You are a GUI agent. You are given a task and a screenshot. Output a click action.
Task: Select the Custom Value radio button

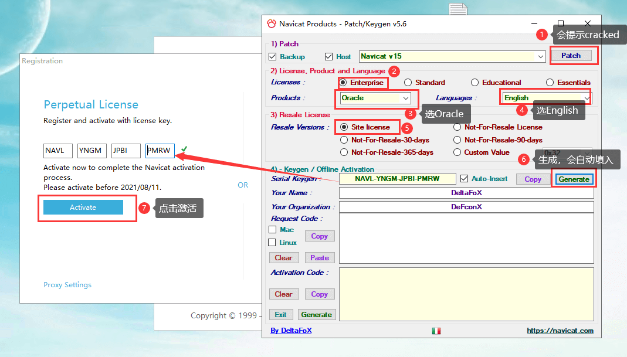pyautogui.click(x=457, y=152)
